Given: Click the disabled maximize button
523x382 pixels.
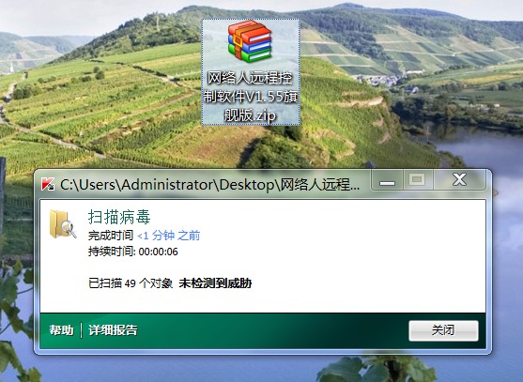Looking at the screenshot, I should [418, 180].
